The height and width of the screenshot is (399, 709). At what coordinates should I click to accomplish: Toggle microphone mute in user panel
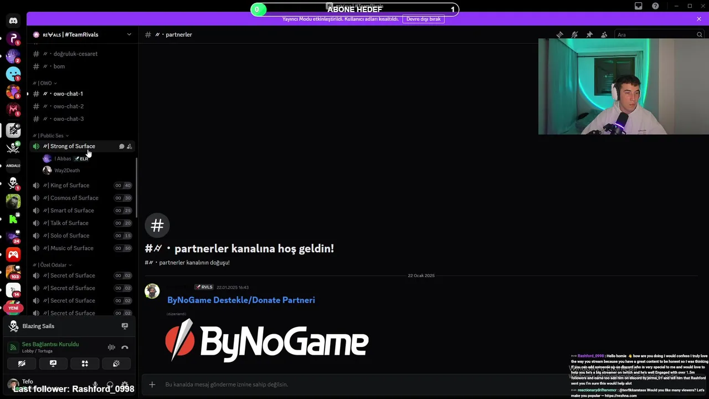(x=95, y=385)
